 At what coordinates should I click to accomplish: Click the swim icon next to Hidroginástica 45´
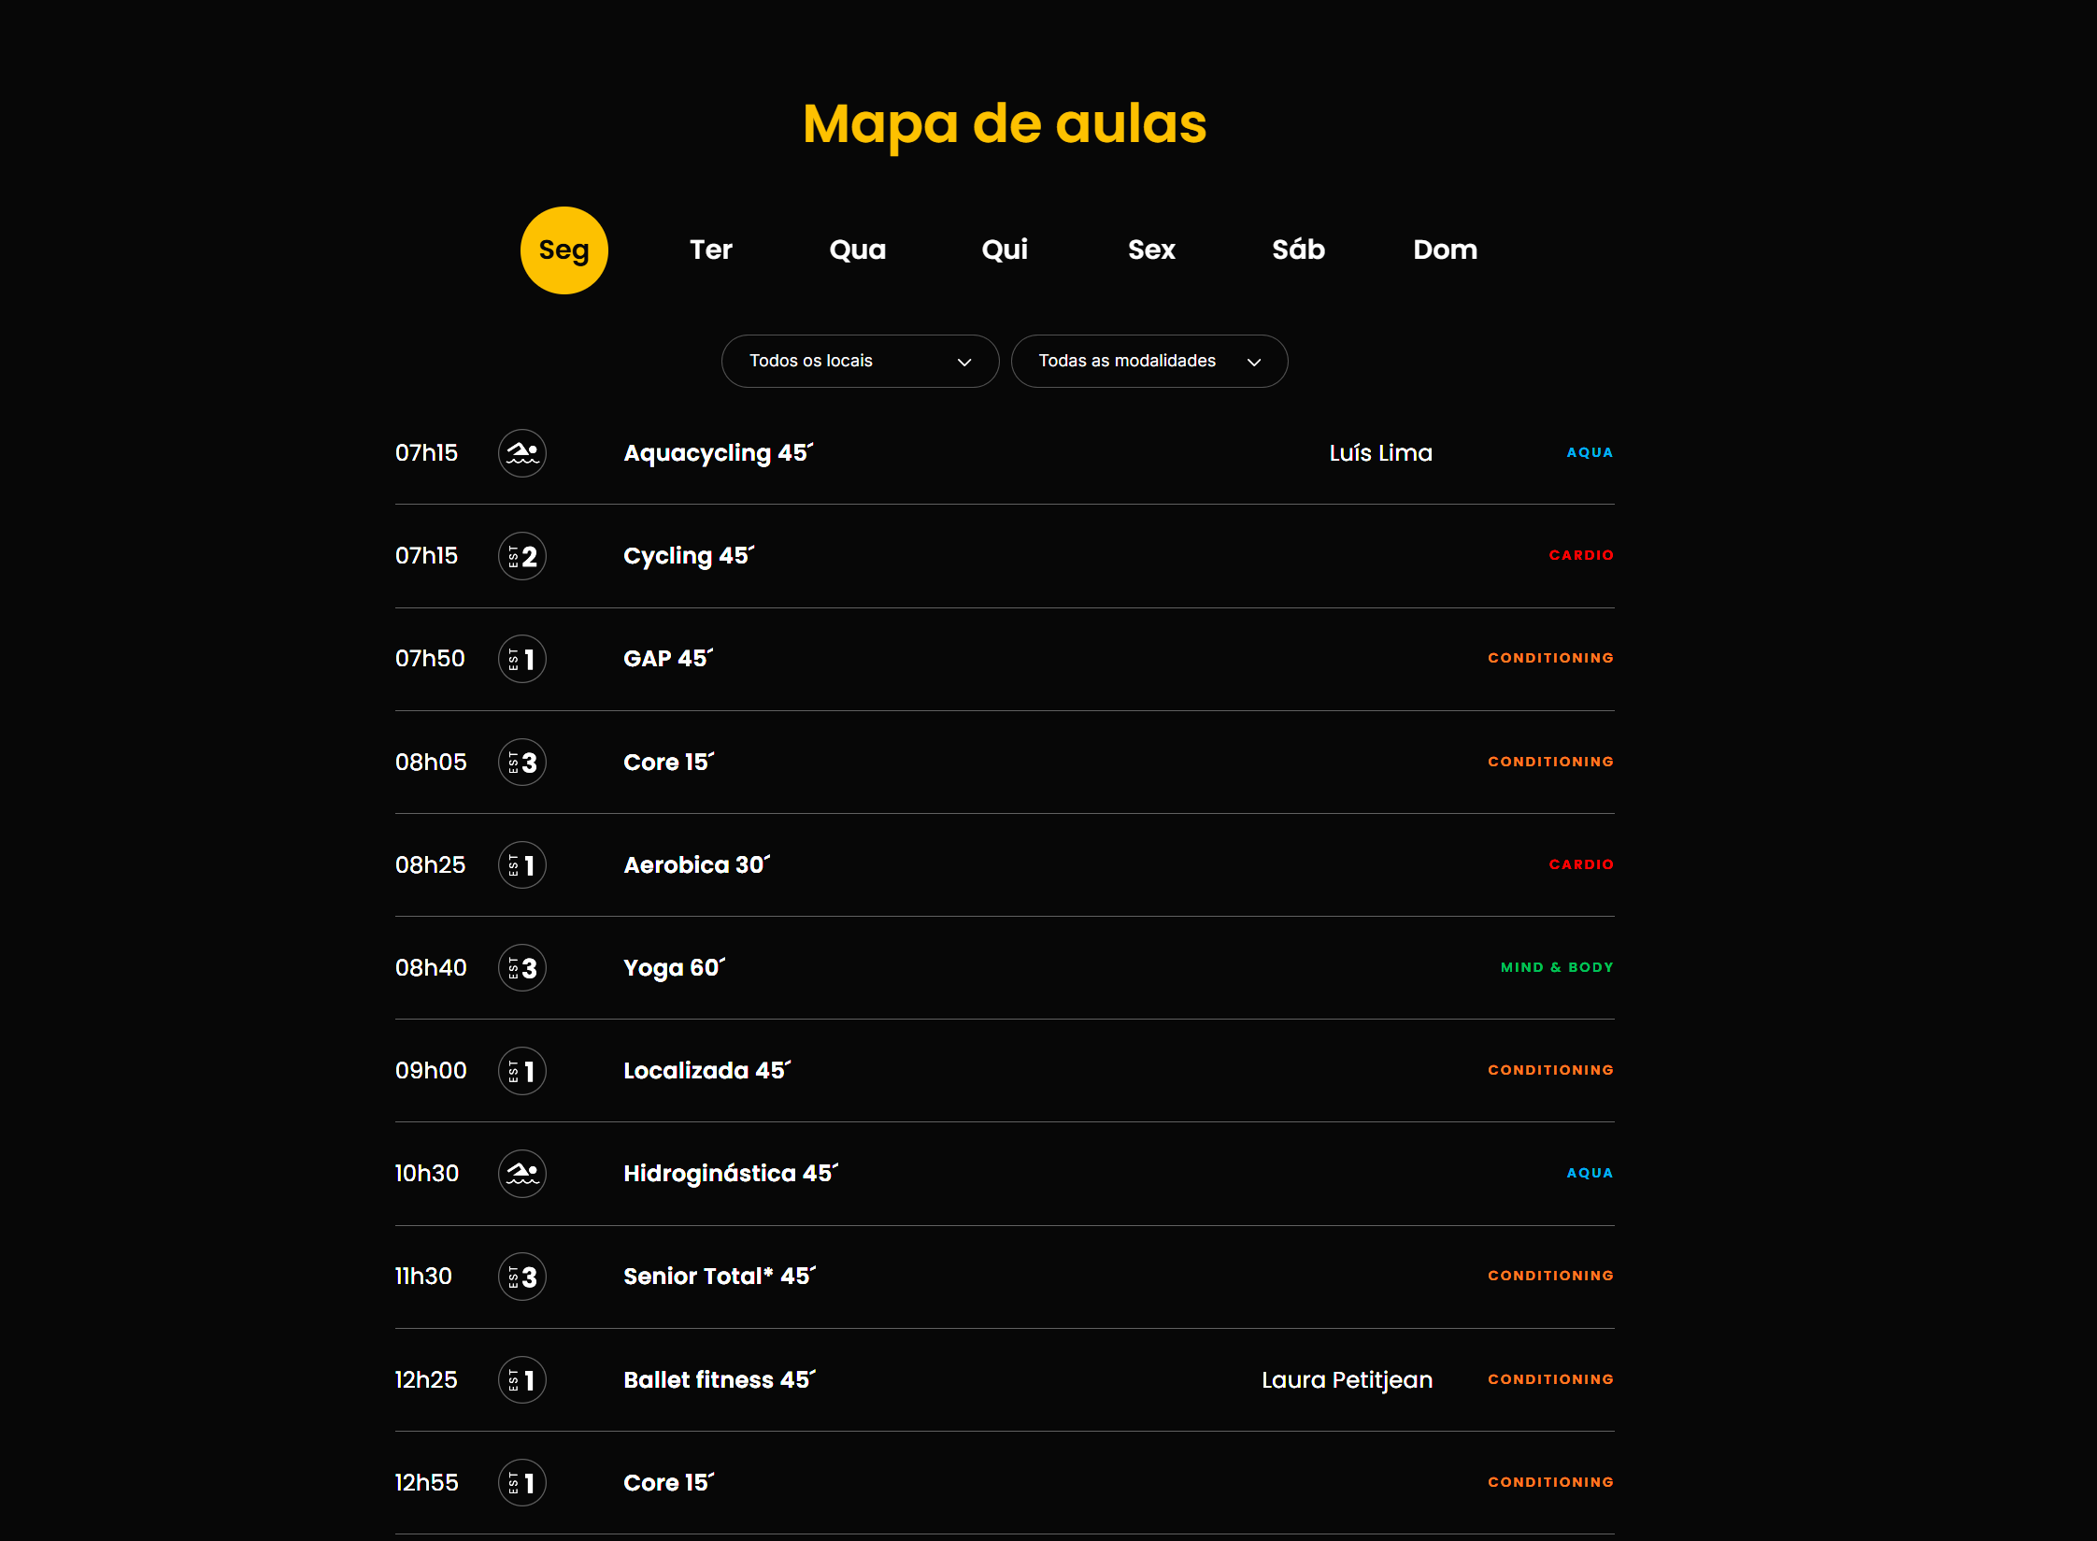click(x=521, y=1174)
